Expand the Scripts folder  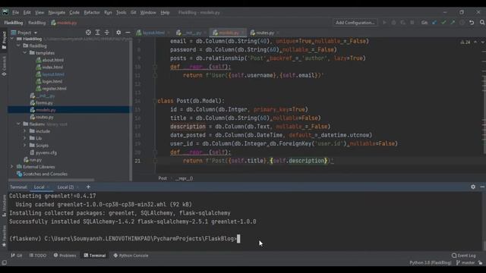[x=25, y=146]
